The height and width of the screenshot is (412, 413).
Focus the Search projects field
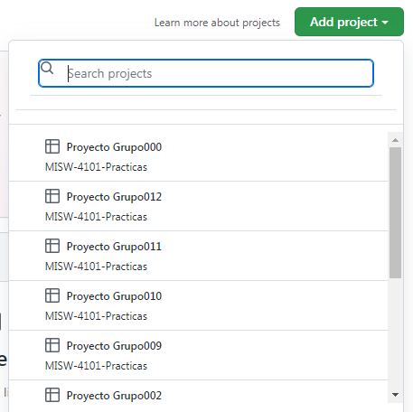click(x=206, y=73)
